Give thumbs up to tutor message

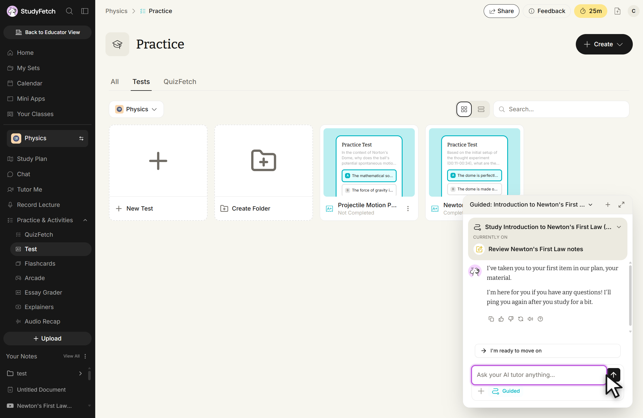pyautogui.click(x=501, y=319)
